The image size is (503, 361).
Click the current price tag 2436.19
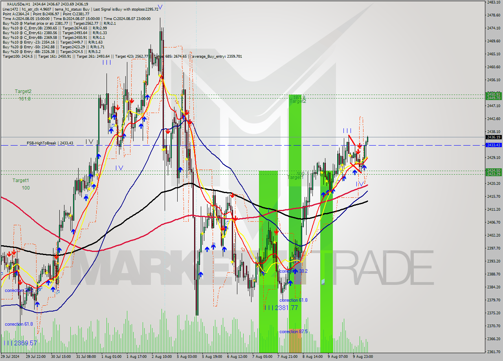pyautogui.click(x=494, y=137)
